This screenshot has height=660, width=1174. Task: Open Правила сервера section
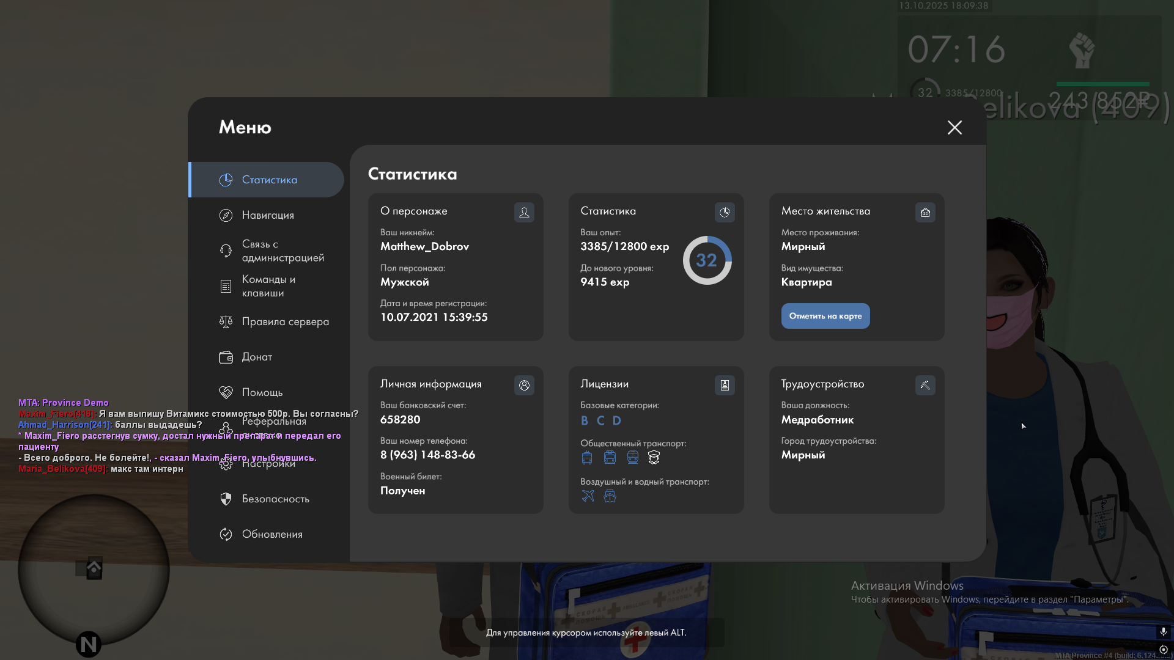285,321
